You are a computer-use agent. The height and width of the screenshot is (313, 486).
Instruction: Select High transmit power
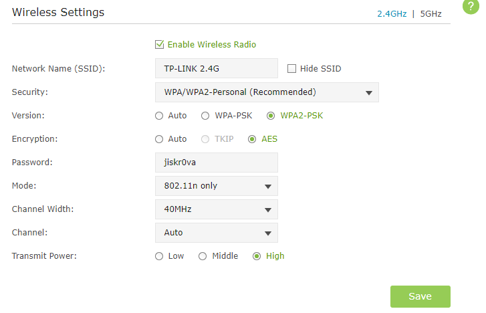[257, 255]
